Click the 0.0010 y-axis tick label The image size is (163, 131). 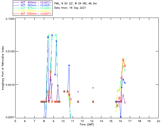click(x=10, y=84)
